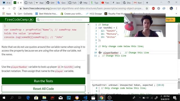Open OBS Studio from the taskbar
Viewport: 180px width, 101px height.
(x=109, y=98)
